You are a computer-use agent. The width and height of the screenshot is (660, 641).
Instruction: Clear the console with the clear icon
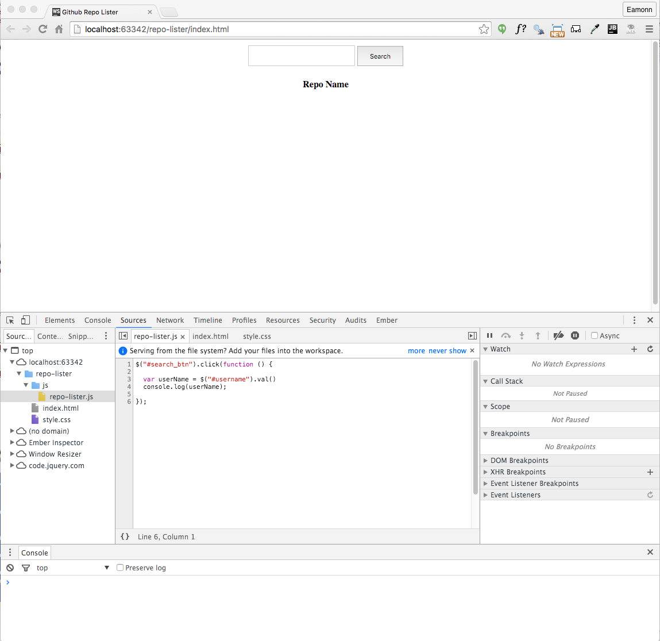[x=10, y=568]
